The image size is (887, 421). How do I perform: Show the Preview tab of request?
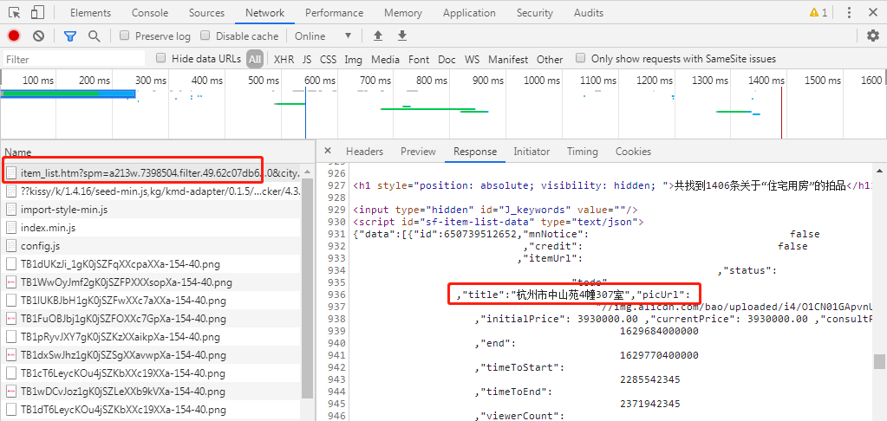tap(418, 152)
